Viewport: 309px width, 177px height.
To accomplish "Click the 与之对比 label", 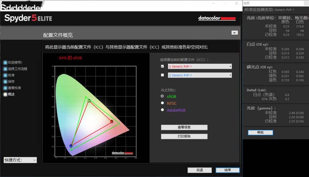I will pyautogui.click(x=168, y=90).
